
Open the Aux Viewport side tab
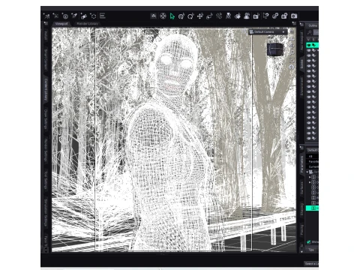click(x=301, y=40)
